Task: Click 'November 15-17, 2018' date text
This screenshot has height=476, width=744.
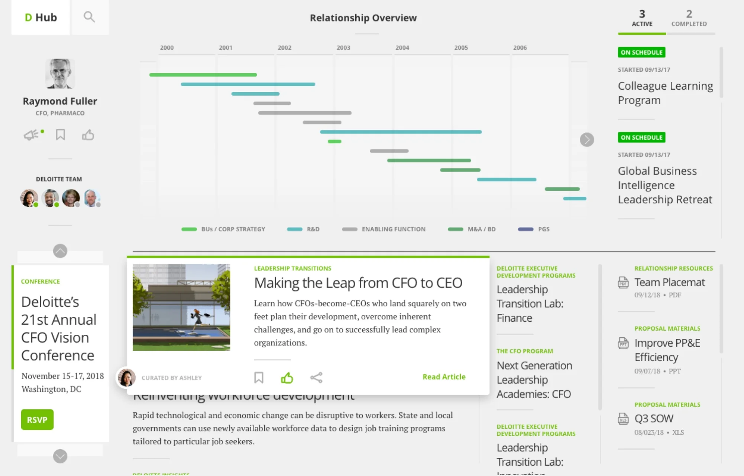Action: click(x=62, y=376)
